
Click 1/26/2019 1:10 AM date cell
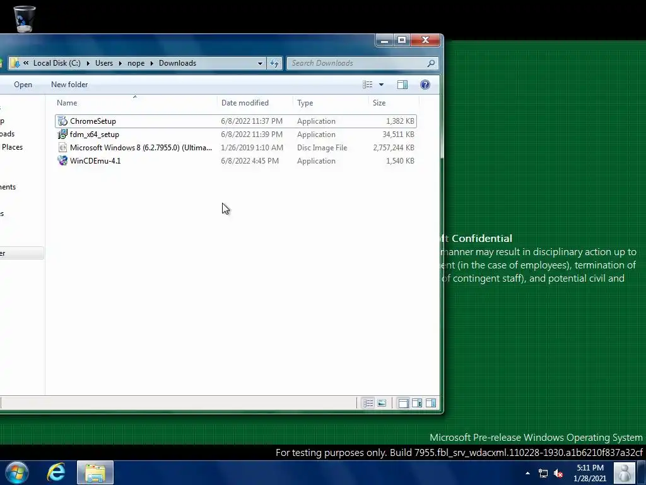click(x=252, y=147)
